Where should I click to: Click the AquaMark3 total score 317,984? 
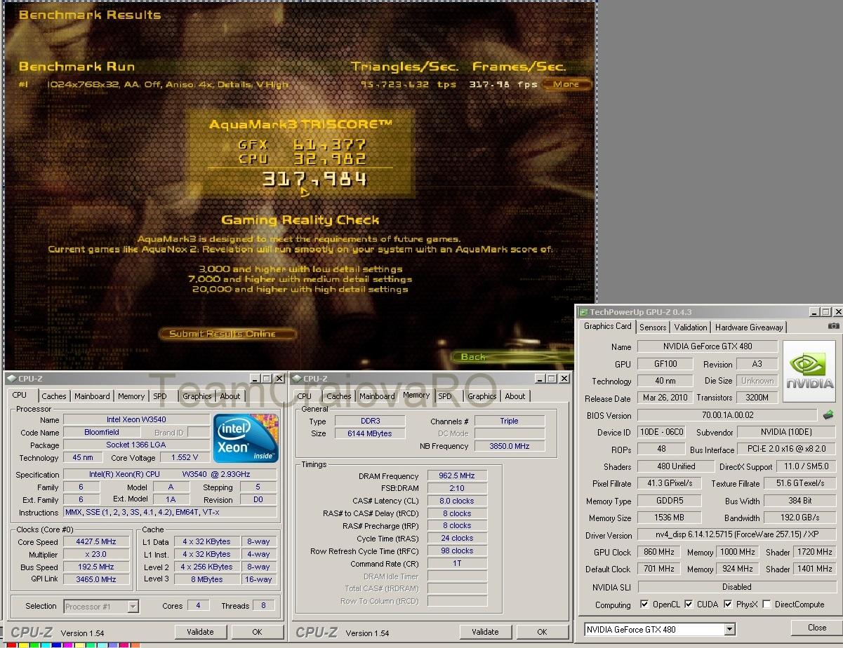(314, 180)
